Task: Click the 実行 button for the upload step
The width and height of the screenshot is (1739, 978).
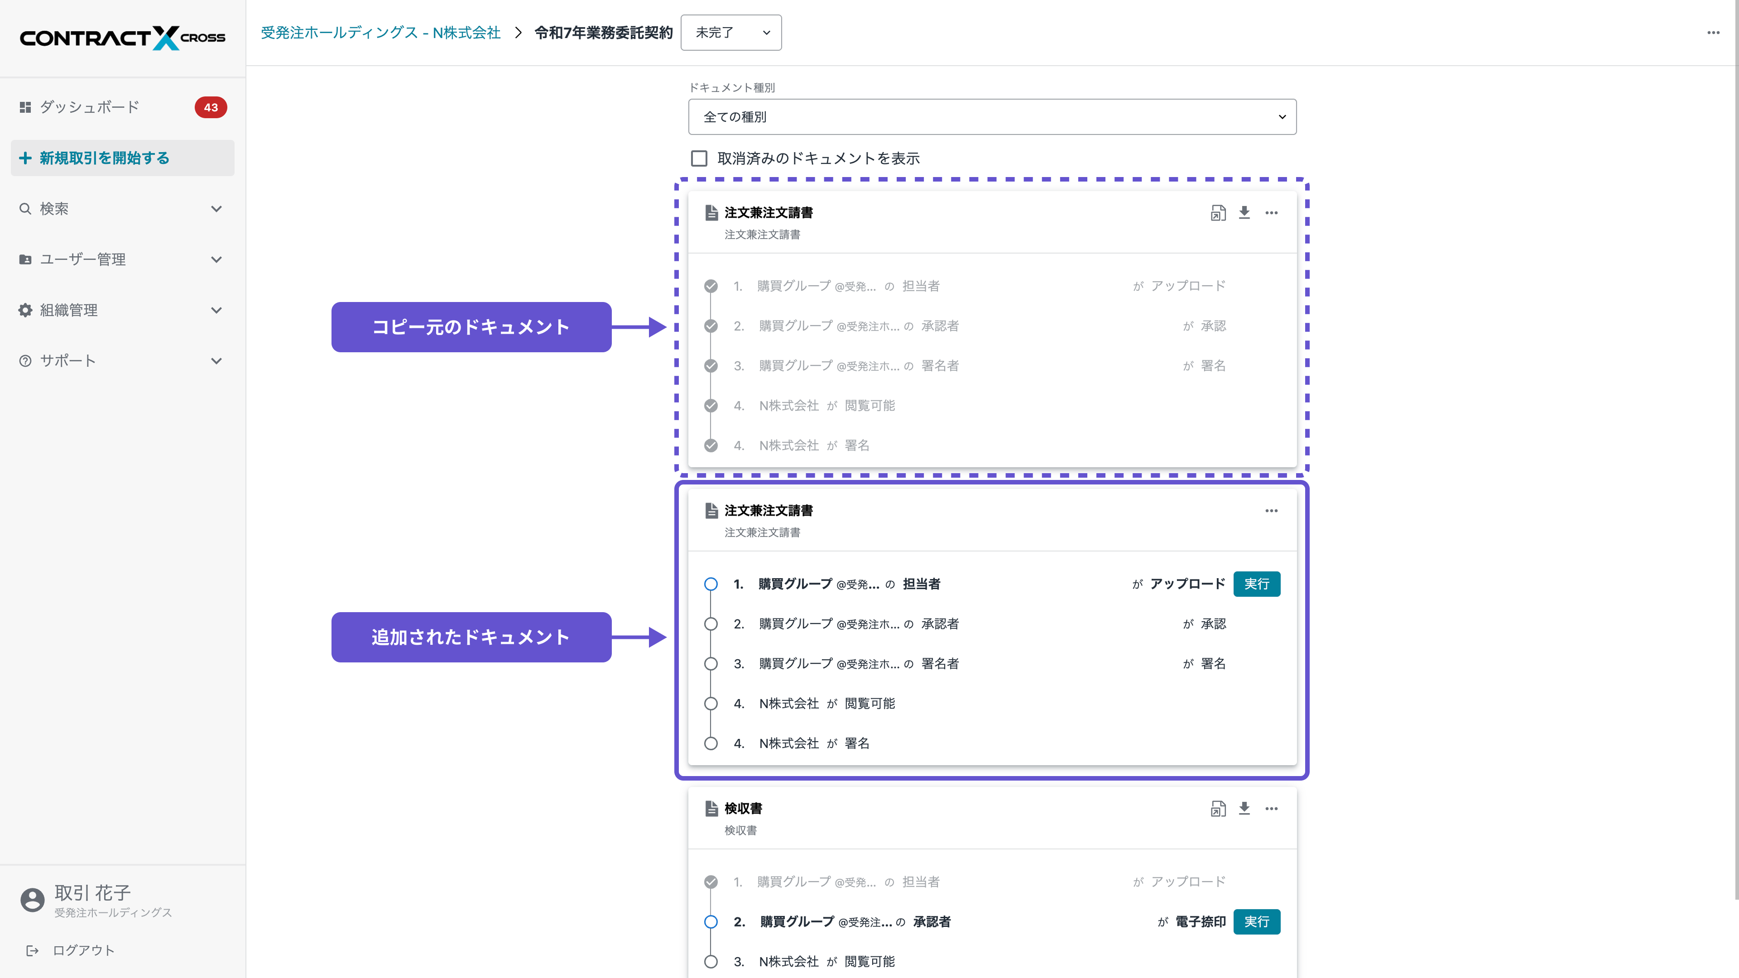Action: [1256, 584]
